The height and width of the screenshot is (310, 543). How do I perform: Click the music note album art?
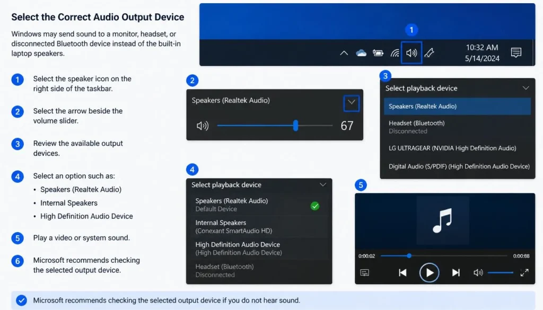pyautogui.click(x=443, y=220)
